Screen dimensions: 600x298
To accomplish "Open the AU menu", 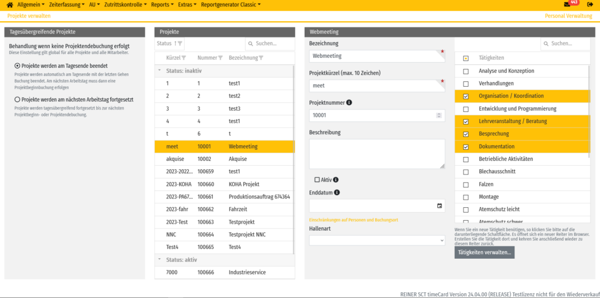I will coord(94,5).
